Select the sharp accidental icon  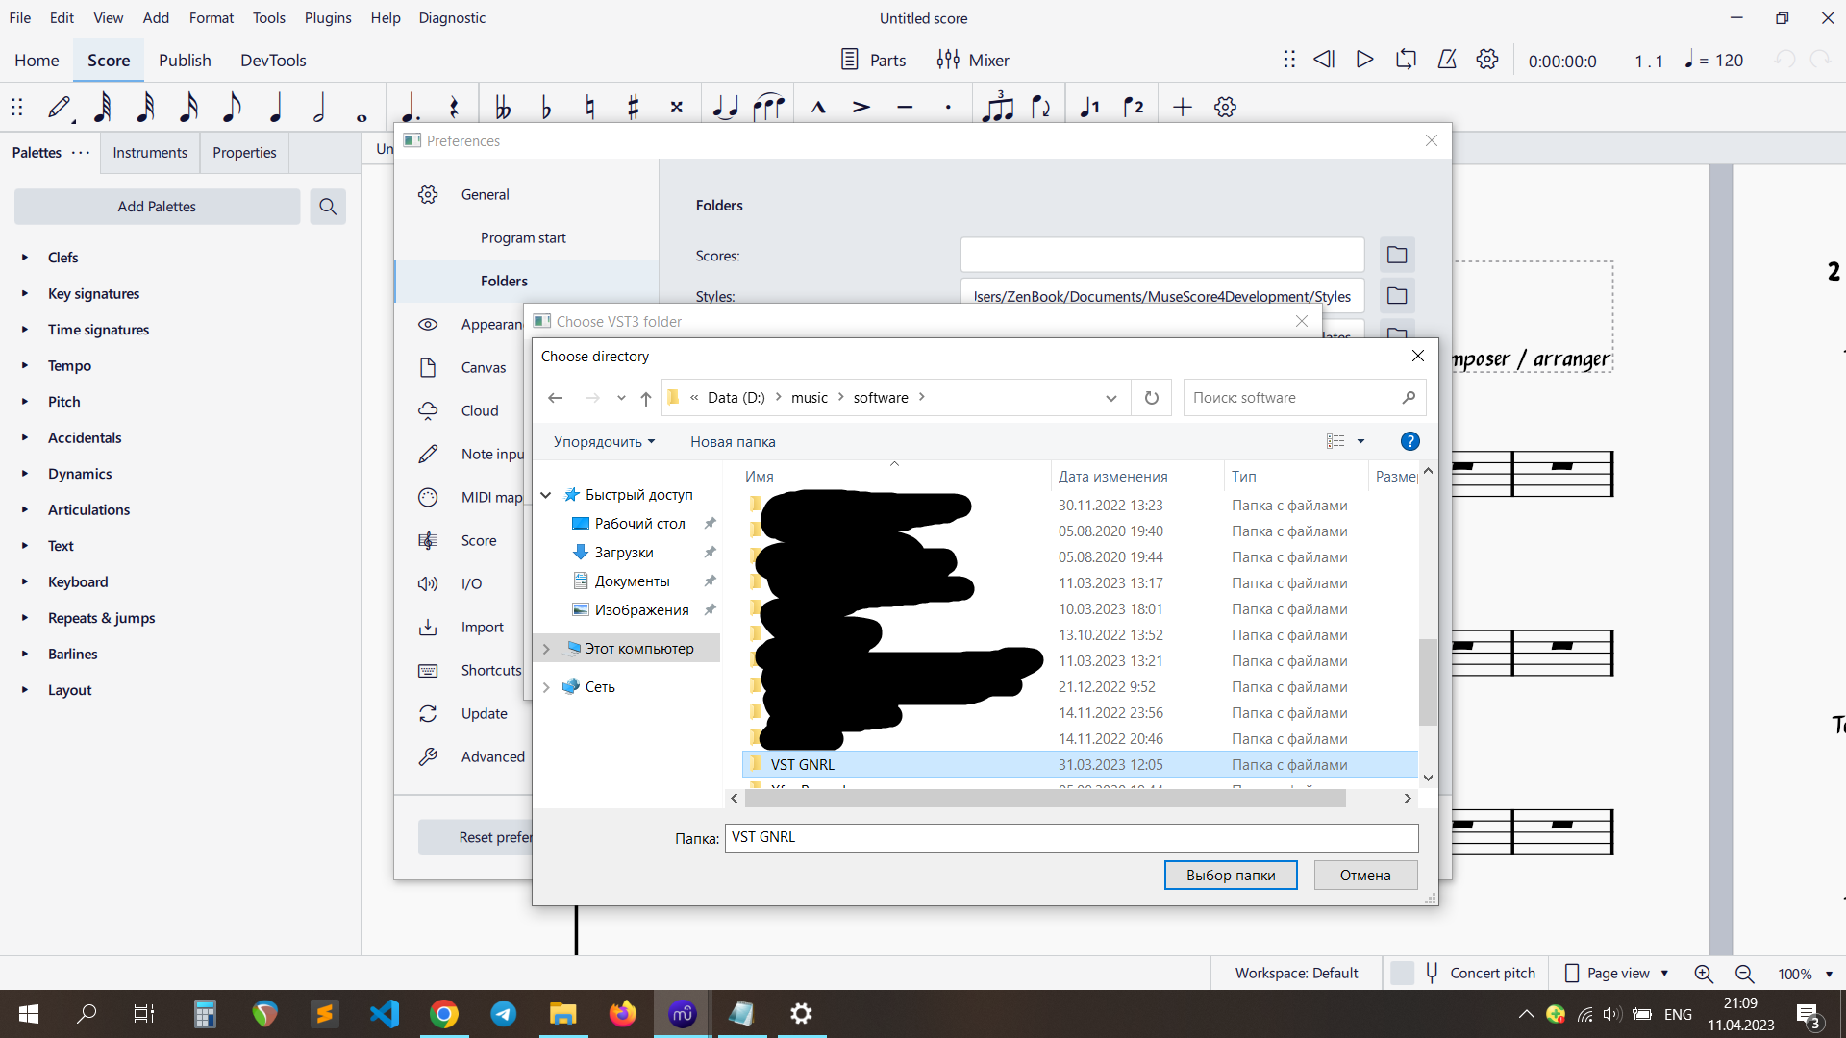pyautogui.click(x=634, y=107)
